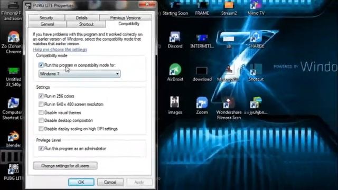Open Wondershare Filmora Scrn shortcut

229,108
